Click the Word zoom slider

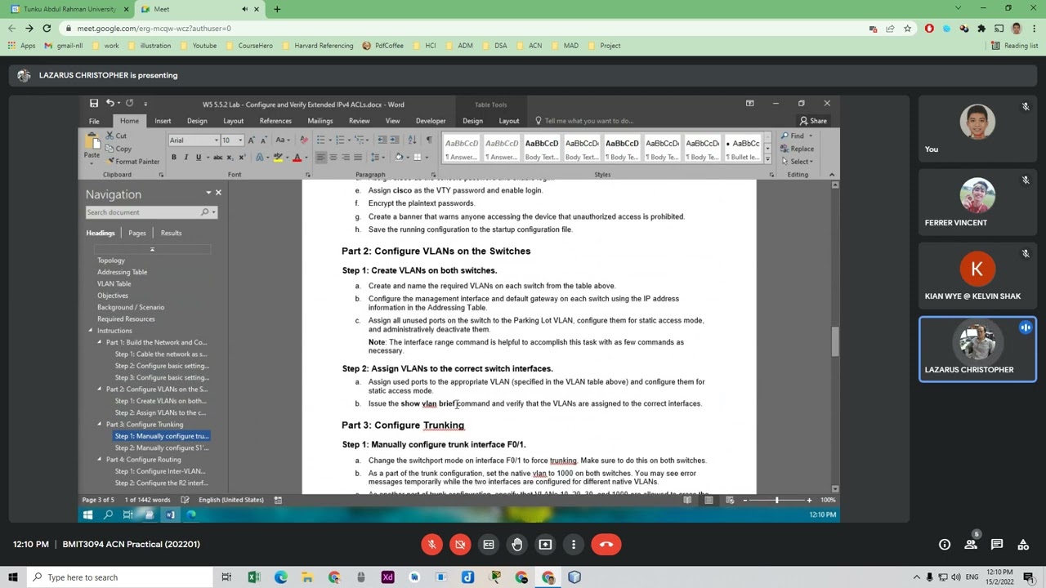[776, 500]
